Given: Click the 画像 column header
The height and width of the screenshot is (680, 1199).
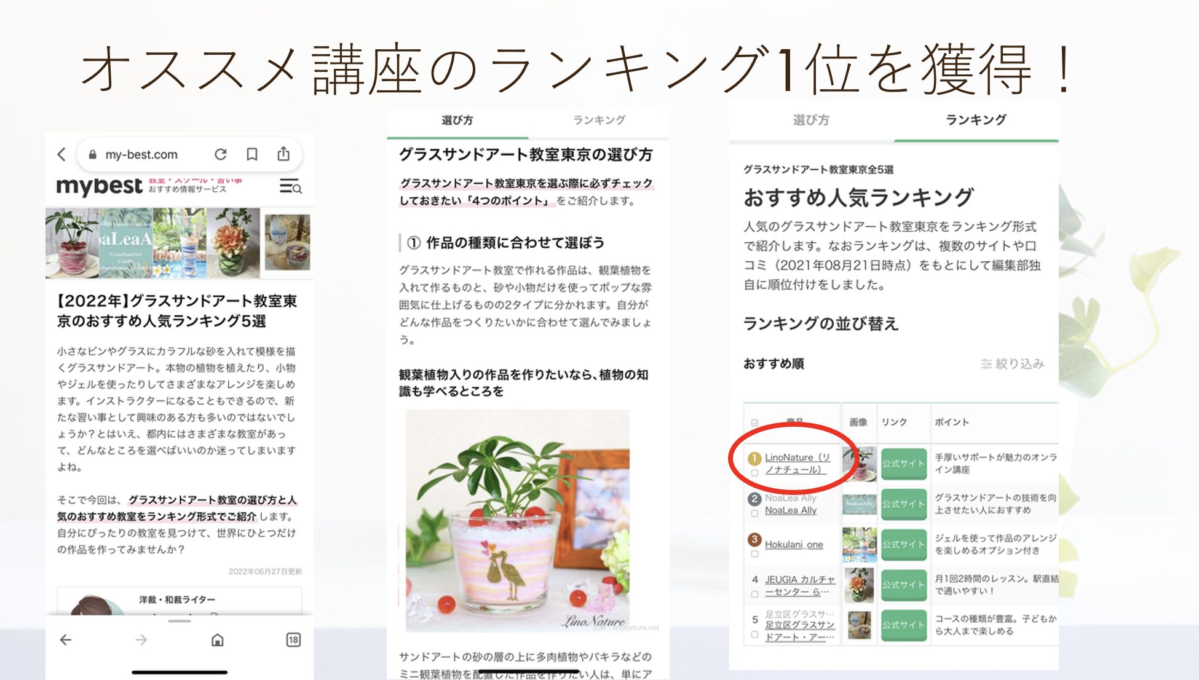Looking at the screenshot, I should (x=858, y=422).
